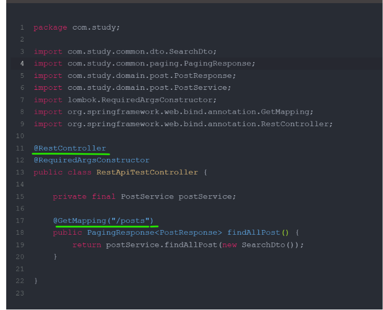Image resolution: width=383 pixels, height=310 pixels.
Task: Click the @GetMapping("/posts") annotation
Action: tap(103, 221)
